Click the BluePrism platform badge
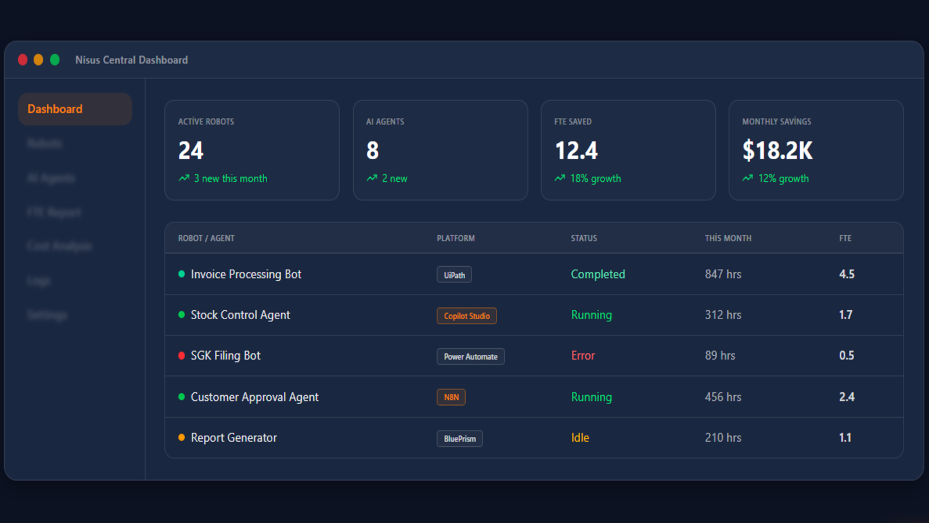Viewport: 929px width, 523px height. point(460,438)
